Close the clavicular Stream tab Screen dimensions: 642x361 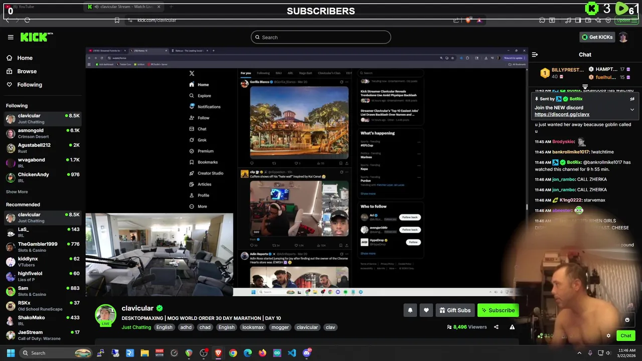(x=159, y=7)
